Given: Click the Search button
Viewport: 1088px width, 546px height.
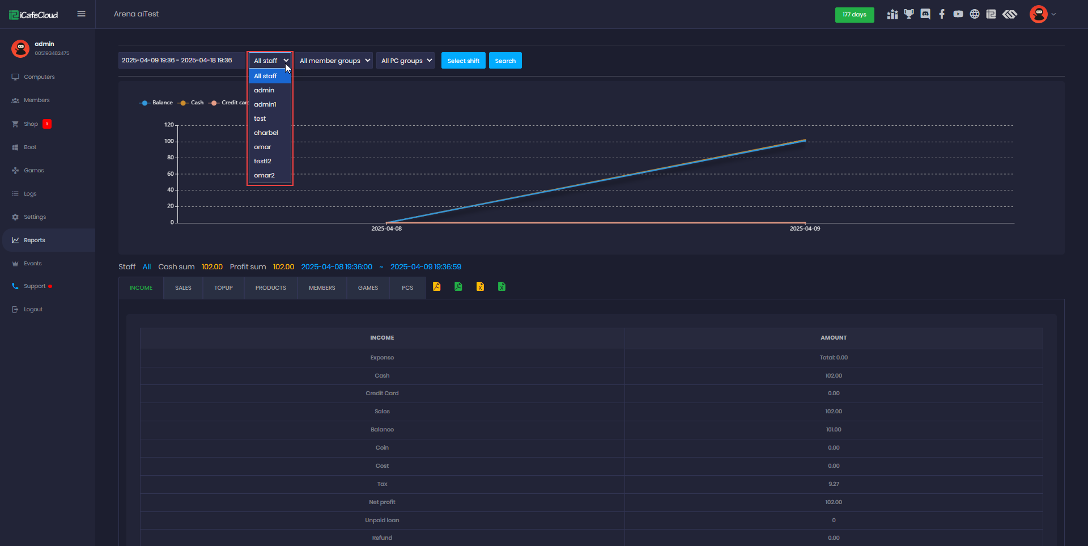Looking at the screenshot, I should pos(505,61).
